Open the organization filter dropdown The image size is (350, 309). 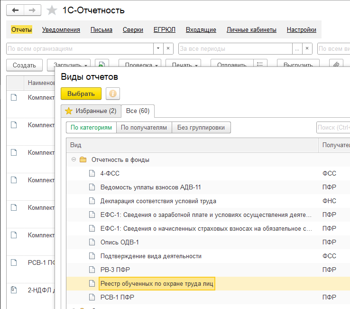click(157, 48)
